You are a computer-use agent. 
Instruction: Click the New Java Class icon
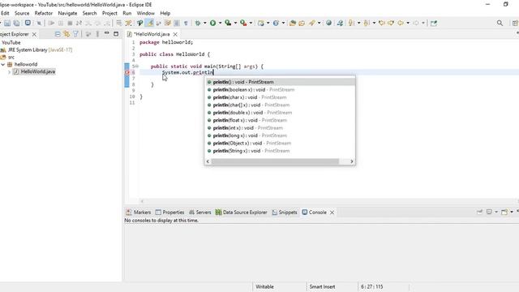[x=276, y=23]
